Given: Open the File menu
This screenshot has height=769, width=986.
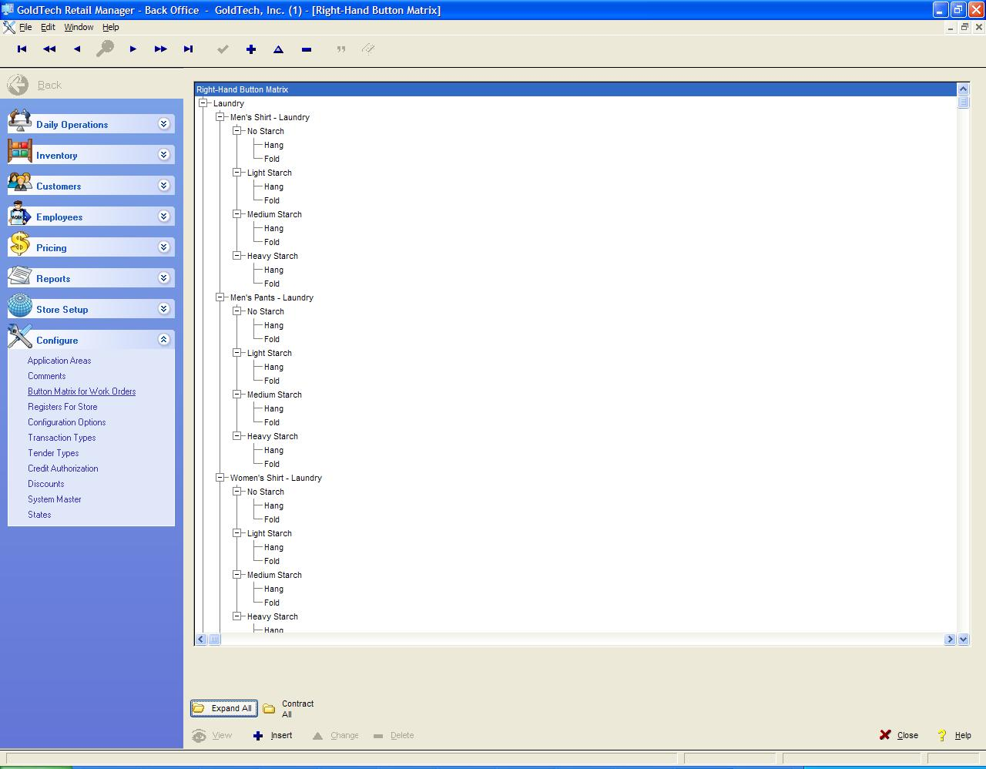Looking at the screenshot, I should click(24, 26).
